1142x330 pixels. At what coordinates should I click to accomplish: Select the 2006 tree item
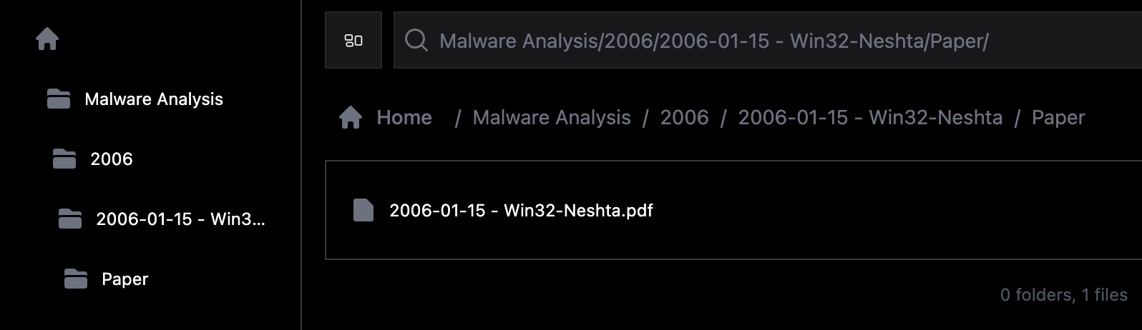[x=112, y=159]
